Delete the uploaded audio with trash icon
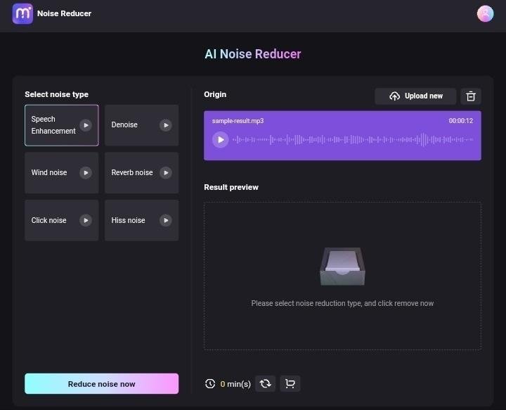506x410 pixels. click(470, 96)
